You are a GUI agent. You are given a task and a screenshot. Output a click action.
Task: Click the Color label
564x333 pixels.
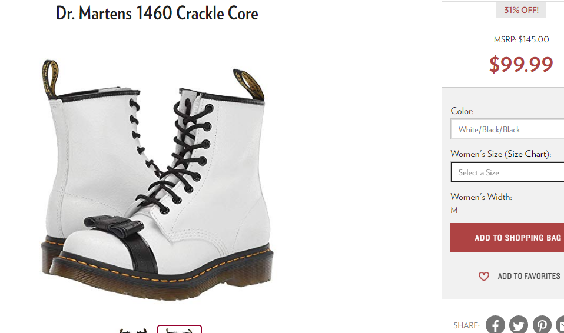[462, 111]
